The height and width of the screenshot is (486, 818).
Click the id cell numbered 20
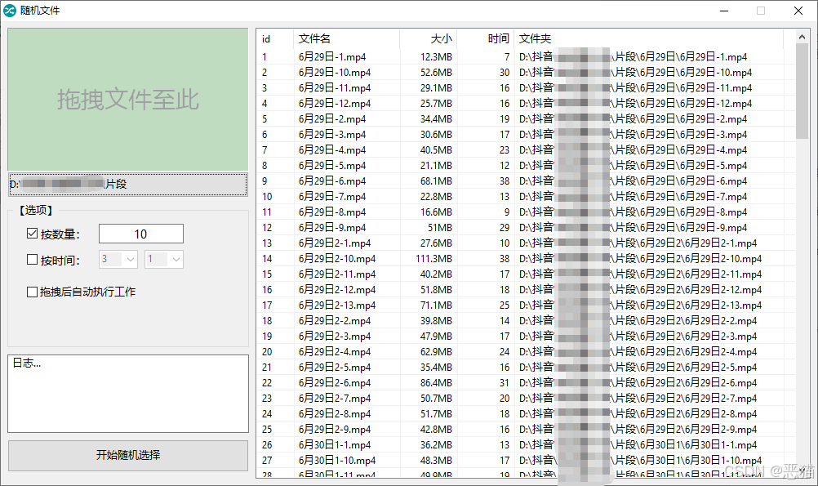[267, 352]
